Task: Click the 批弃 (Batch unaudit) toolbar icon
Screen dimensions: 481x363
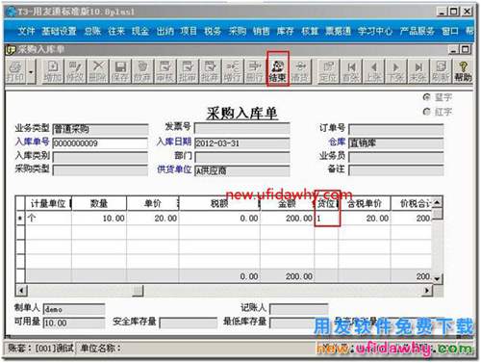Action: (x=210, y=71)
